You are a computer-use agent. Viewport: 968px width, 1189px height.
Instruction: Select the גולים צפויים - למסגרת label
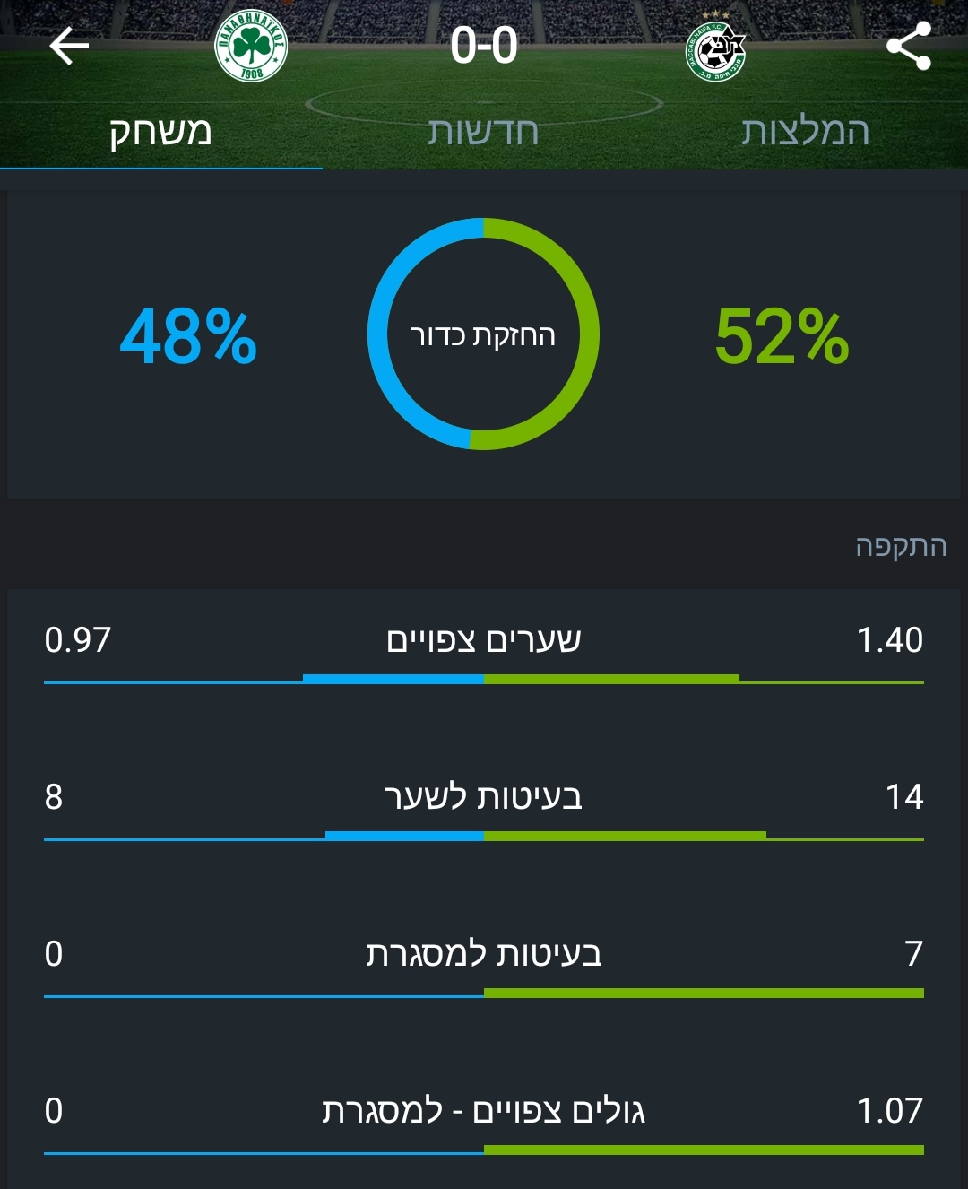click(x=484, y=1110)
